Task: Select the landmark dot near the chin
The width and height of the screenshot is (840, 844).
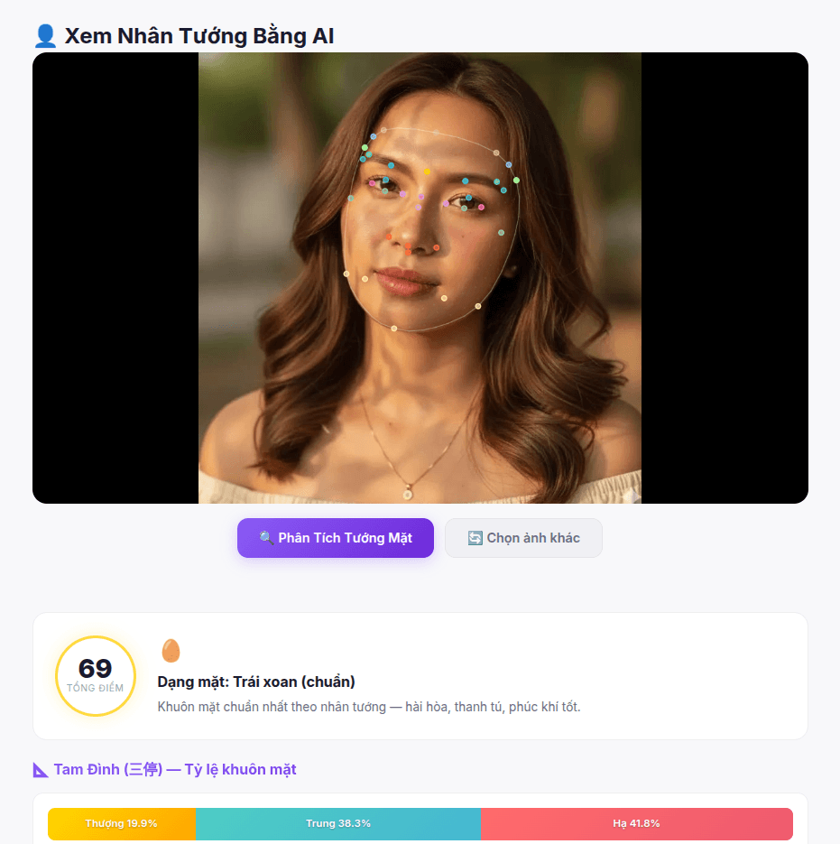Action: (x=394, y=326)
